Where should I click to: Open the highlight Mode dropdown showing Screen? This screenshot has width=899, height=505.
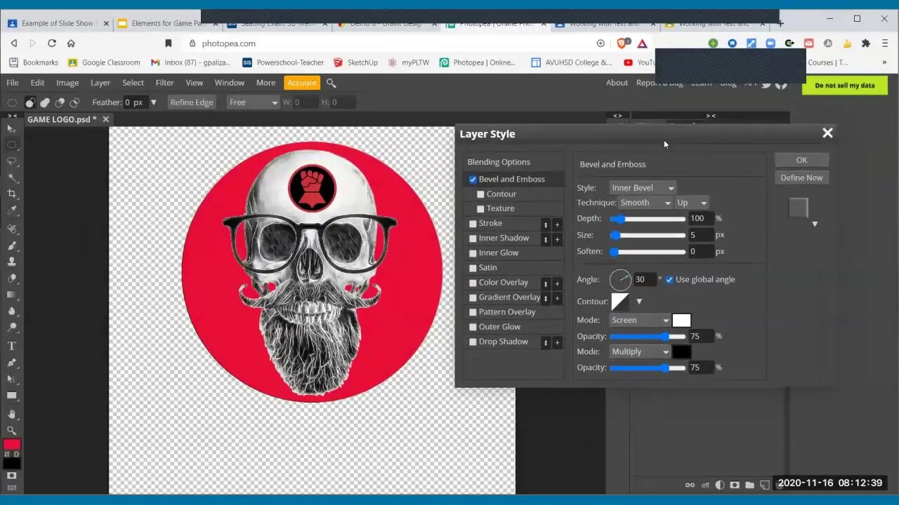pyautogui.click(x=639, y=321)
